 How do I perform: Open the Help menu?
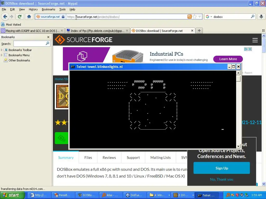72,9
